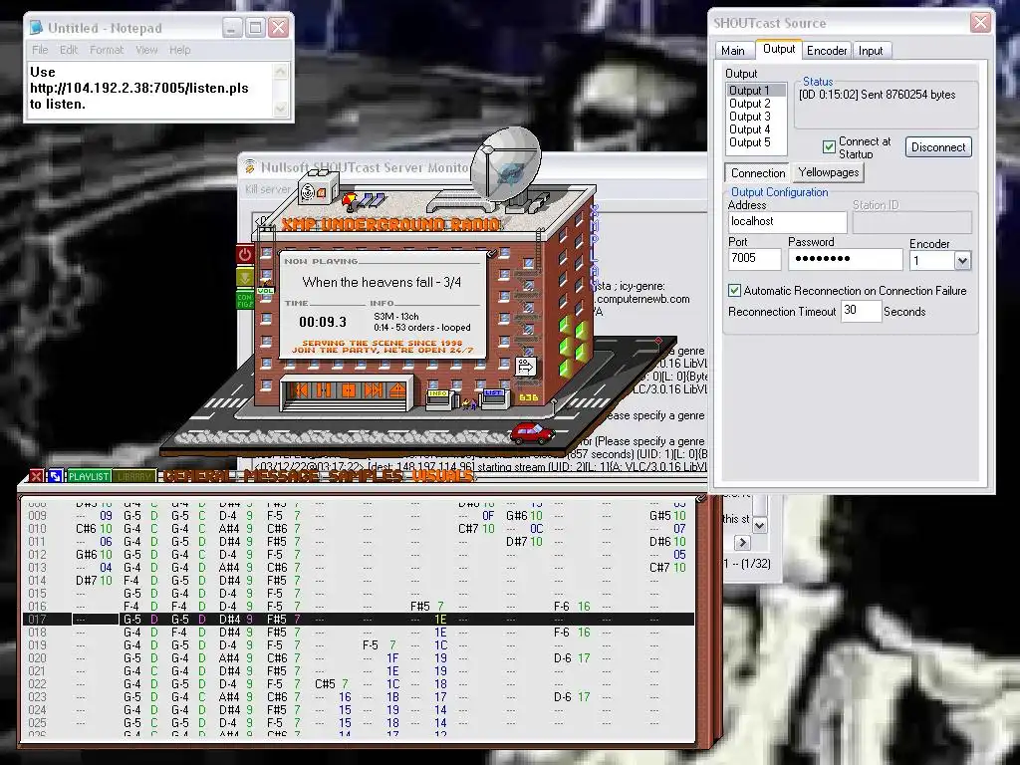1020x765 pixels.
Task: Click the Port field containing 7005
Action: (x=755, y=259)
